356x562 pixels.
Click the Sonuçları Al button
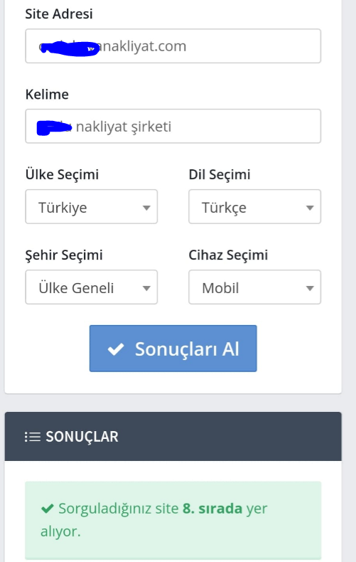[173, 349]
